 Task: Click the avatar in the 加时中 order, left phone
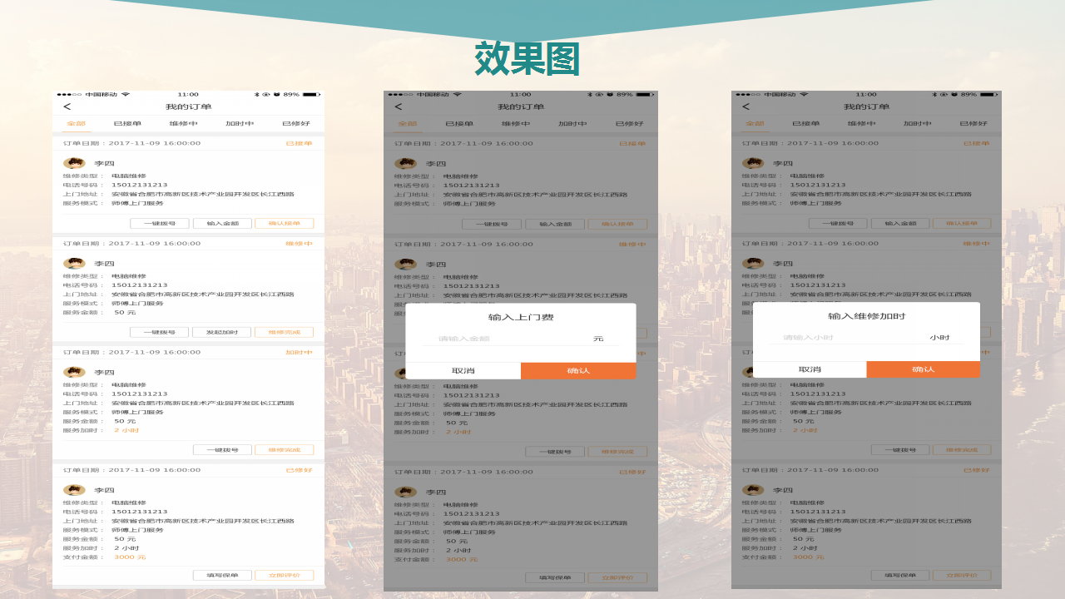pyautogui.click(x=74, y=372)
